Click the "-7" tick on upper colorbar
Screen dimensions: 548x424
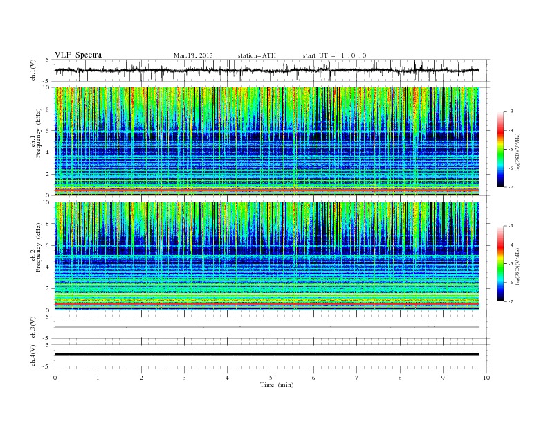[x=510, y=187]
